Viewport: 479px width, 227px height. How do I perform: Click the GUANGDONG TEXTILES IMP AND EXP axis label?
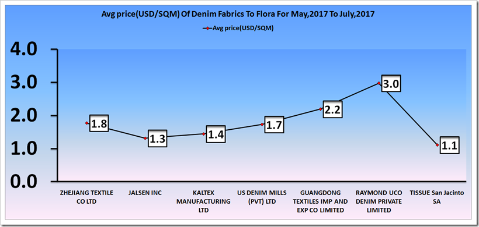point(321,201)
